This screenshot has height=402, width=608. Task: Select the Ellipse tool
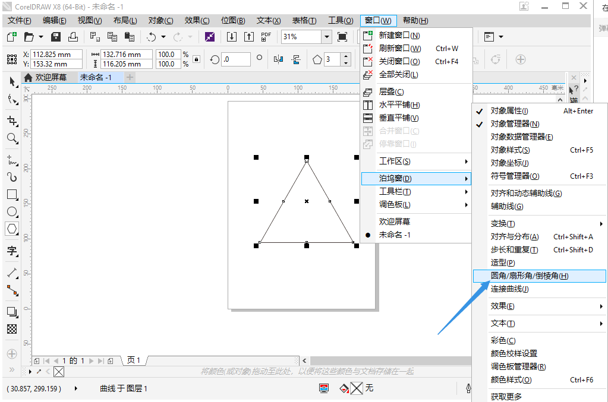pyautogui.click(x=12, y=212)
